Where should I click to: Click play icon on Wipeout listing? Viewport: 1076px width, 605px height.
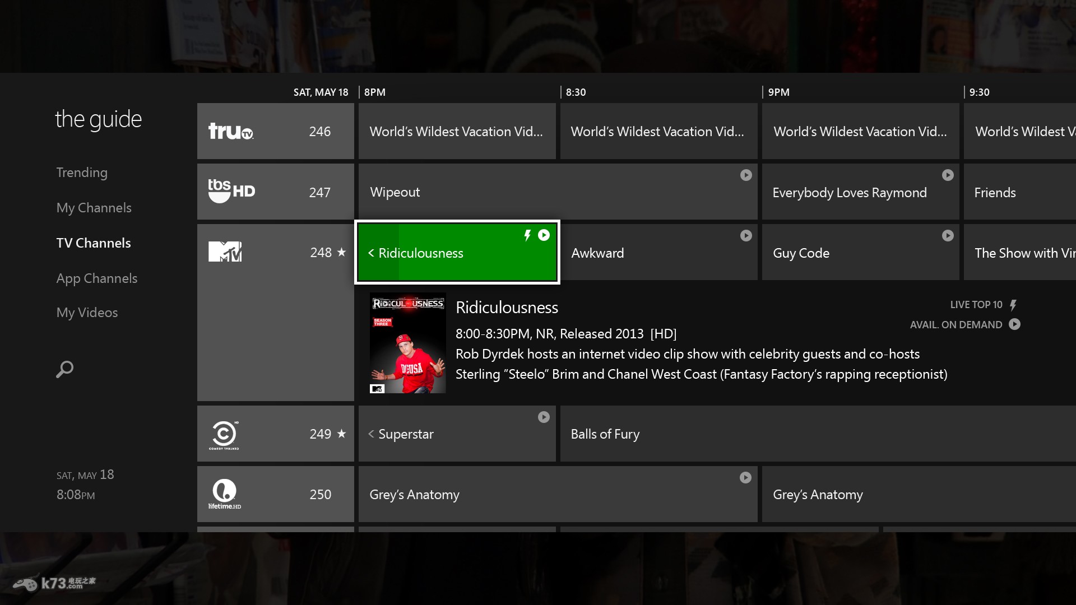pos(746,175)
